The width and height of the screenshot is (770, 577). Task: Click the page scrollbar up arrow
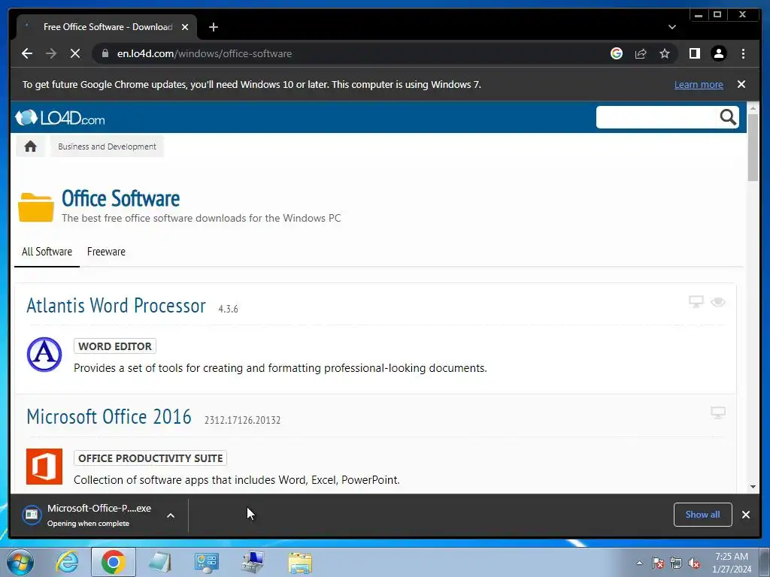click(753, 107)
